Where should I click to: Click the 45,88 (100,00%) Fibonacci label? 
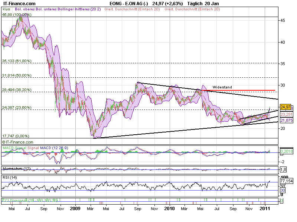[17, 15]
